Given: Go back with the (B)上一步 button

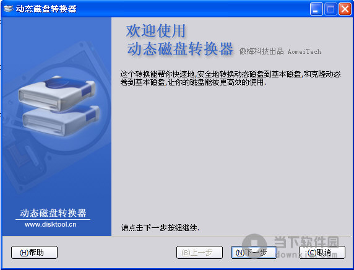Looking at the screenshot, I should 199,253.
